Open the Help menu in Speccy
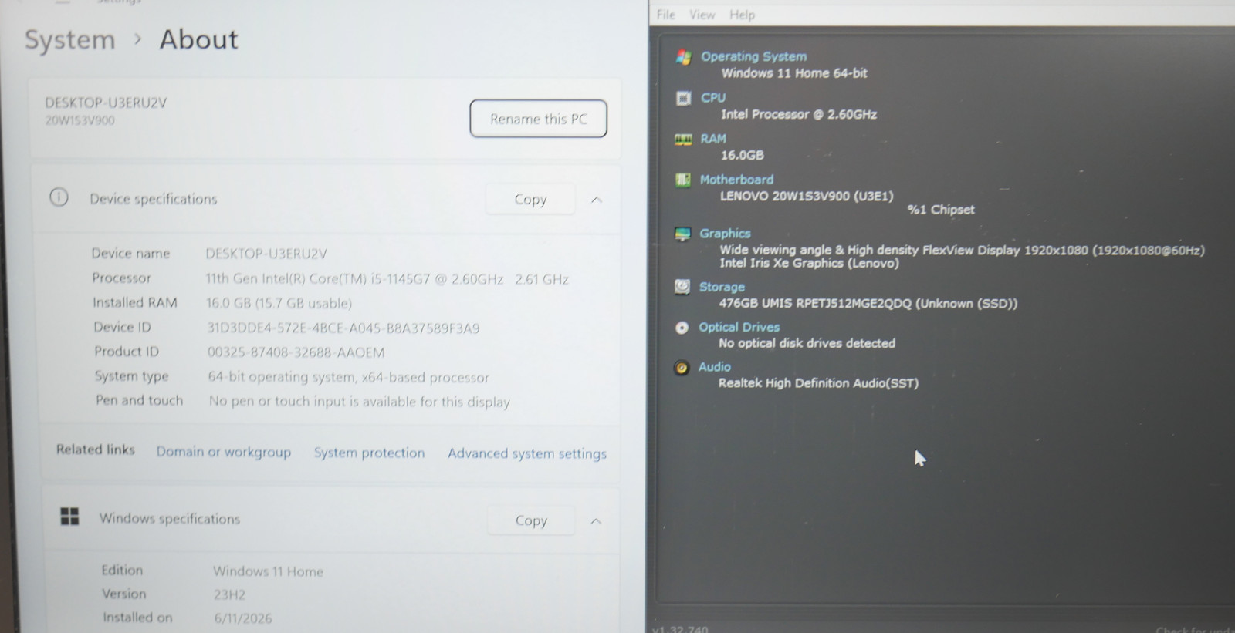This screenshot has width=1235, height=633. pos(742,15)
